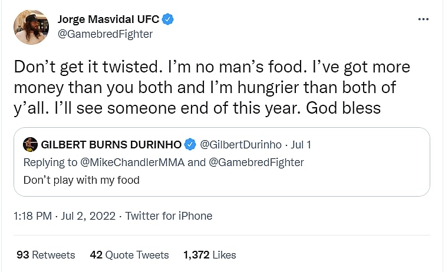
Task: Open the quoted tweet "Don't play with my food"
Action: [x=81, y=180]
